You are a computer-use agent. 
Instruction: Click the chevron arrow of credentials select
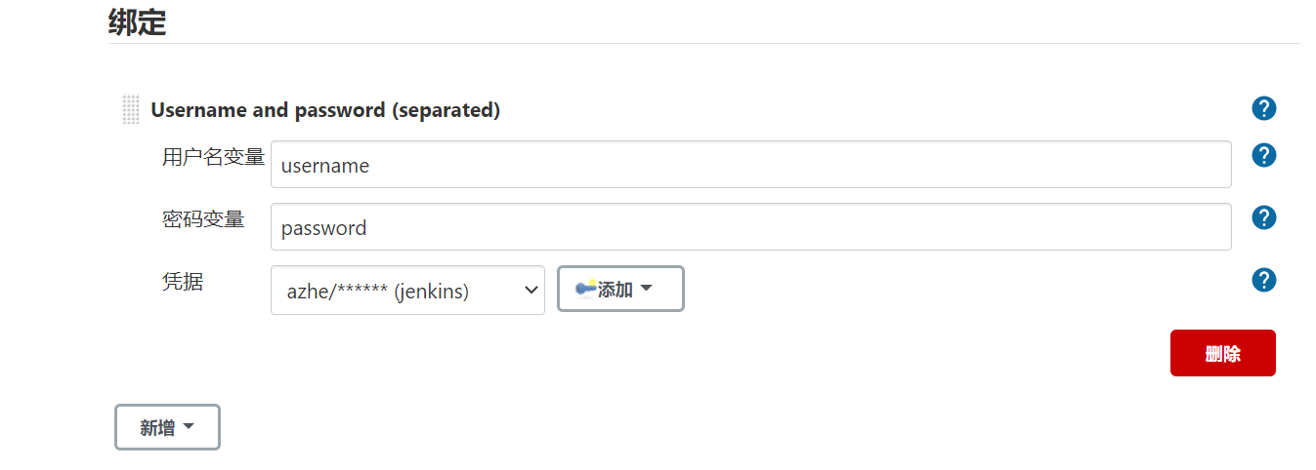pos(531,291)
